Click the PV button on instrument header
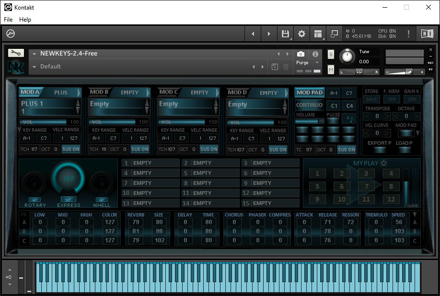This screenshot has height=296, width=440. click(431, 69)
